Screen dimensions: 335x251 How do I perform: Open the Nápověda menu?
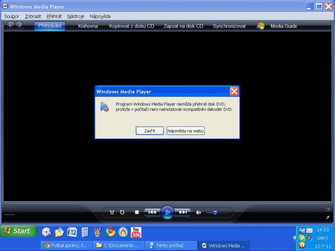[100, 17]
